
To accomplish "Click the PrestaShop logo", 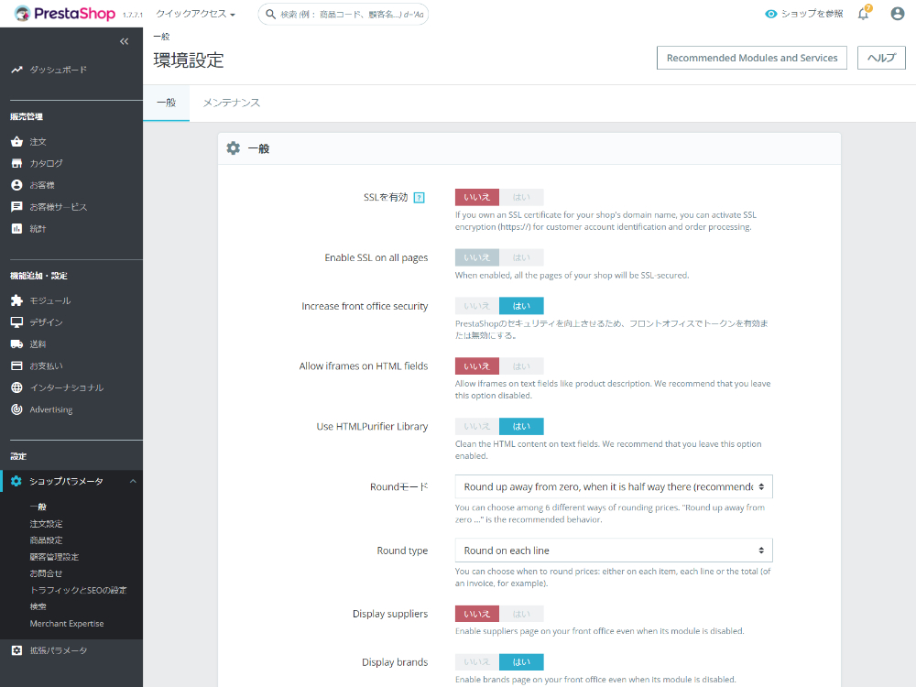I will pyautogui.click(x=64, y=14).
